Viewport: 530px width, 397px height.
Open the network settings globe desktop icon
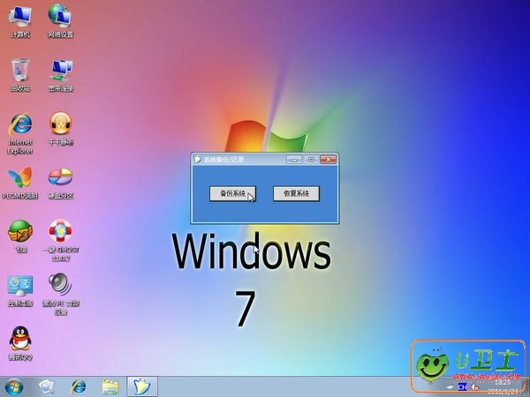click(60, 17)
